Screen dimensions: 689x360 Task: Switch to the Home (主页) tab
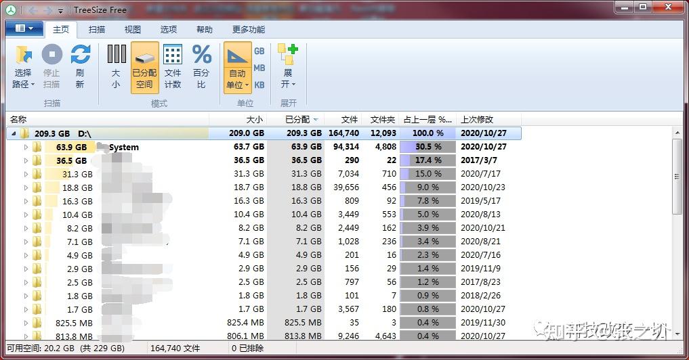pyautogui.click(x=61, y=29)
